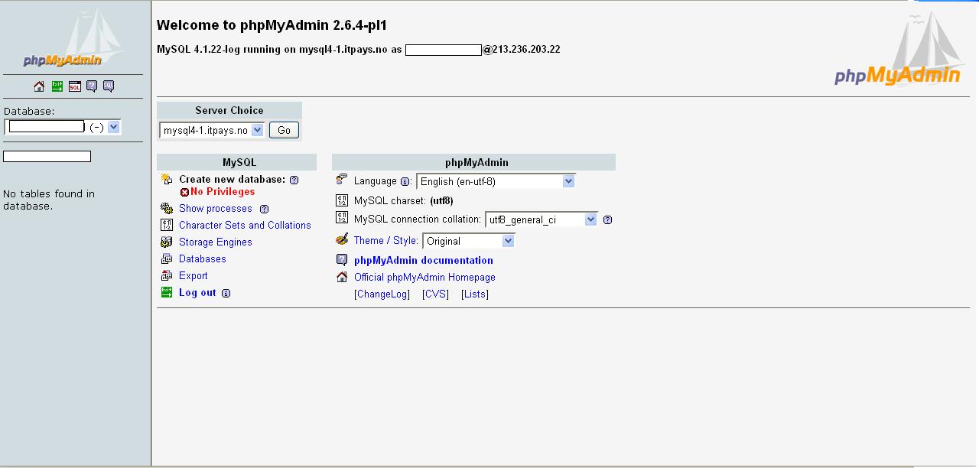Click house icon beside Official phpMyAdmin Homepage

(x=342, y=277)
